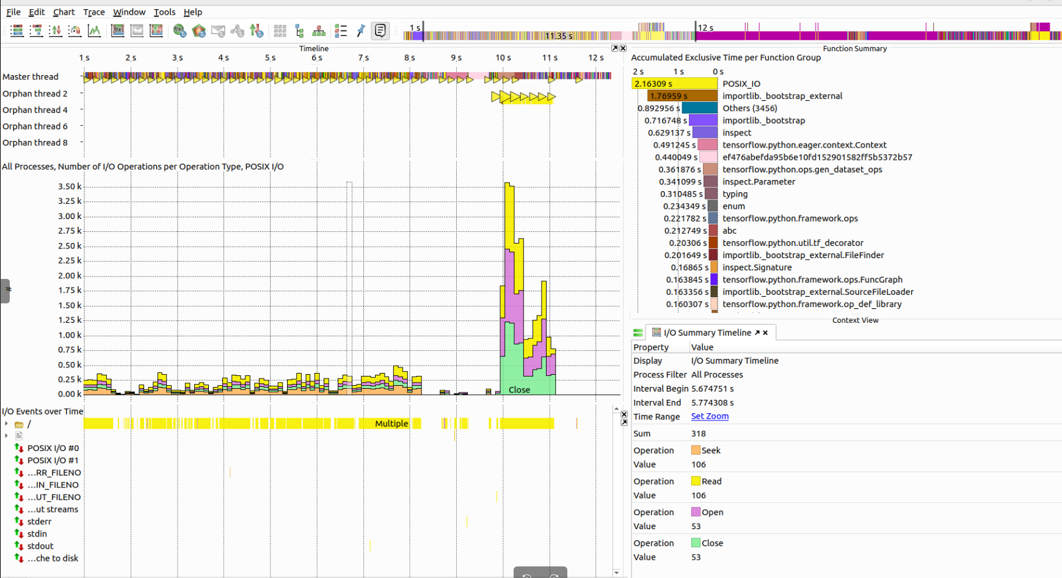1062x578 pixels.
Task: Open the I/O Summary arrows icon
Action: click(256, 31)
